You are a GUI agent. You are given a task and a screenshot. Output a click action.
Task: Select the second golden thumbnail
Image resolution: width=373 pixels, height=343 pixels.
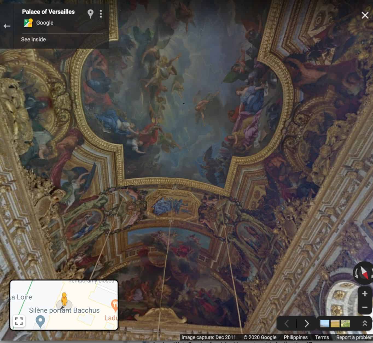coord(335,324)
